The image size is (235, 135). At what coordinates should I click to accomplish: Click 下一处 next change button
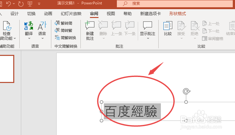click(211, 31)
